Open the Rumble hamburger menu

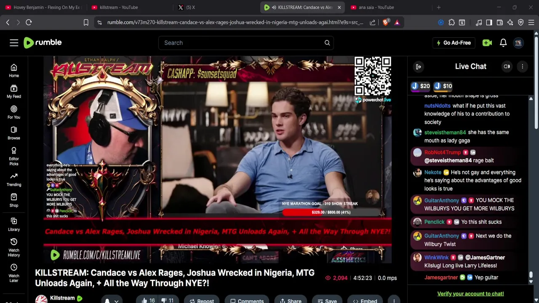click(x=14, y=43)
